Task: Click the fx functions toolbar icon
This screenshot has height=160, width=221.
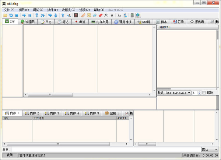Action: click(106, 16)
